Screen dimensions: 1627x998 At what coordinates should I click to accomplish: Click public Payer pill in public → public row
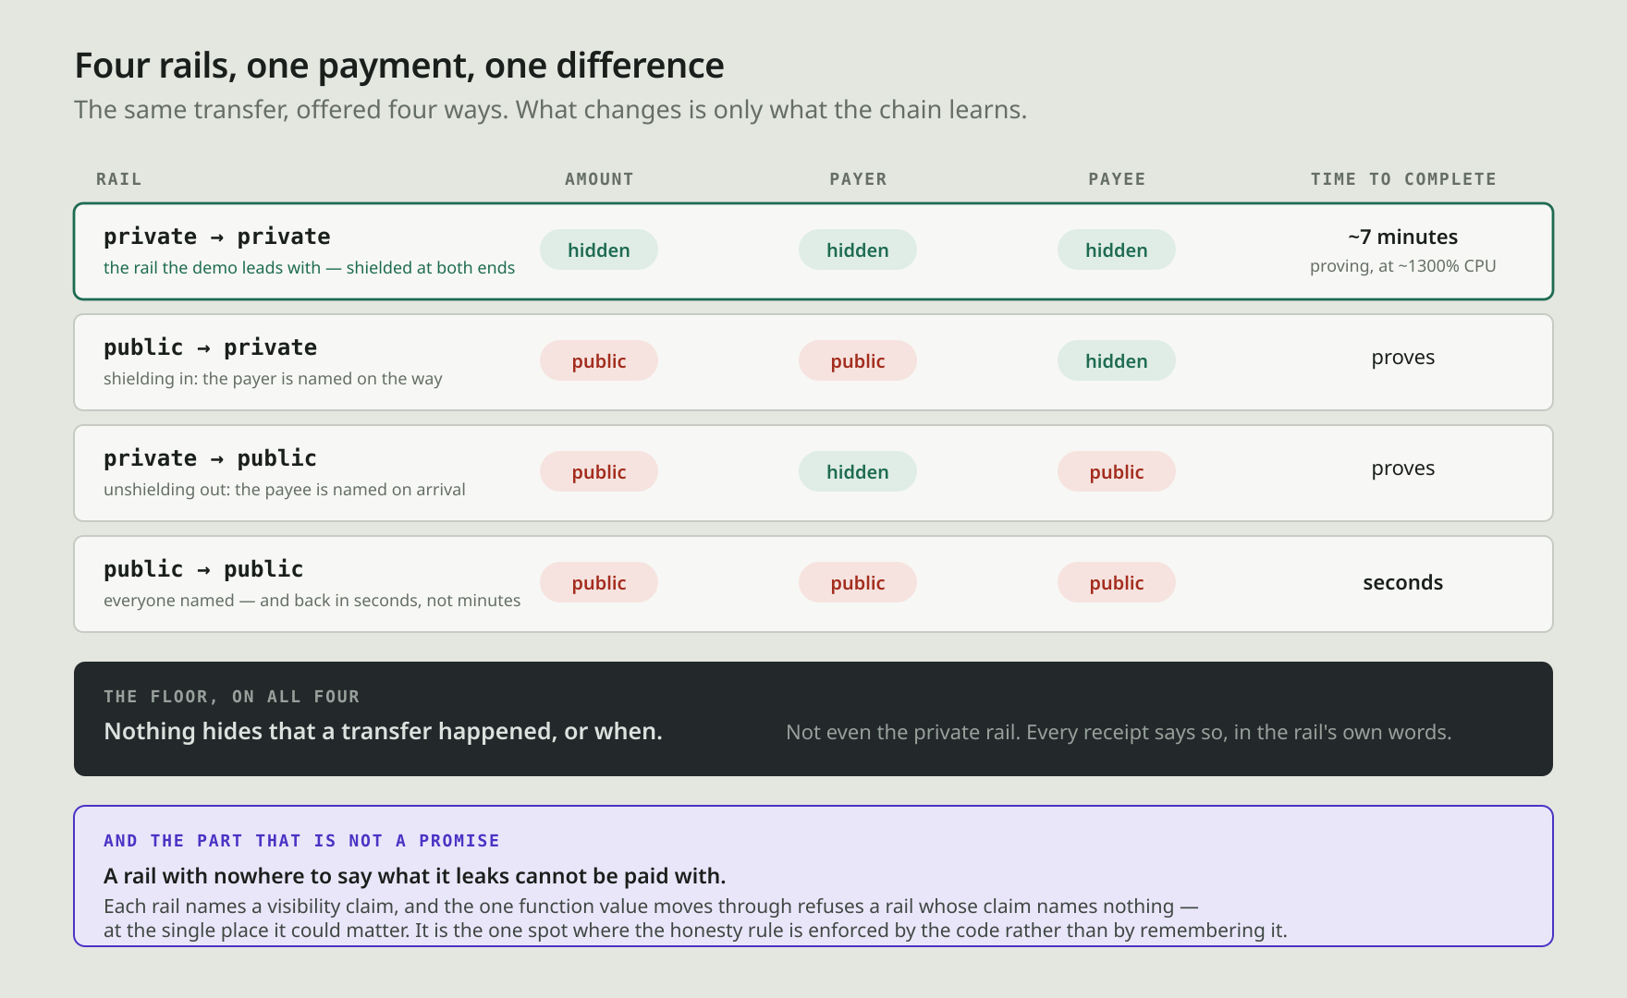pos(858,582)
